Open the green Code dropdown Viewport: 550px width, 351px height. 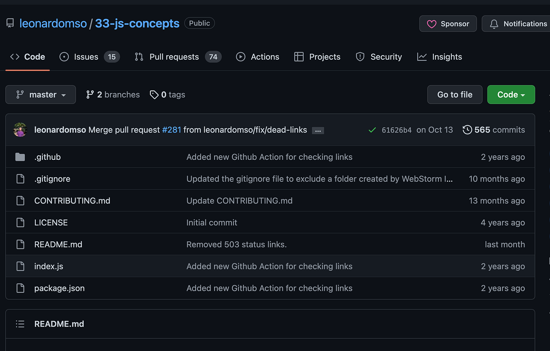tap(511, 95)
